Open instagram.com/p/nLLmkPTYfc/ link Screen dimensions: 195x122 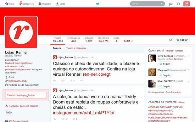83,113
